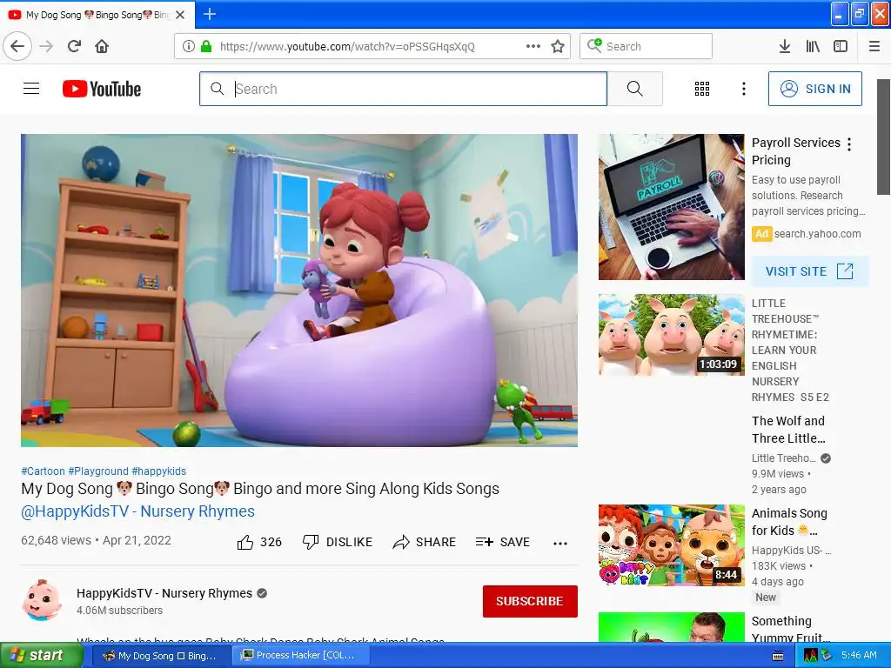Click the keyboard icon in system tray
The width and height of the screenshot is (891, 668).
(x=778, y=656)
